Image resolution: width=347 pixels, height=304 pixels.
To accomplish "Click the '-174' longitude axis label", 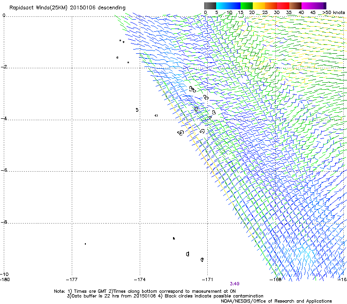I will (x=140, y=280).
